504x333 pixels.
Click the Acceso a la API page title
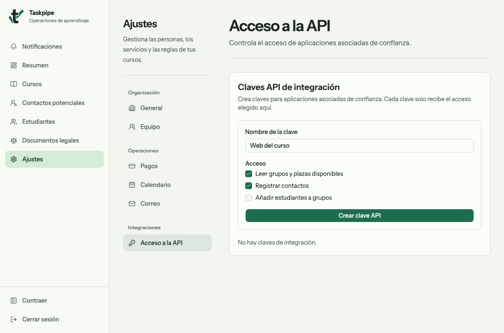[279, 26]
